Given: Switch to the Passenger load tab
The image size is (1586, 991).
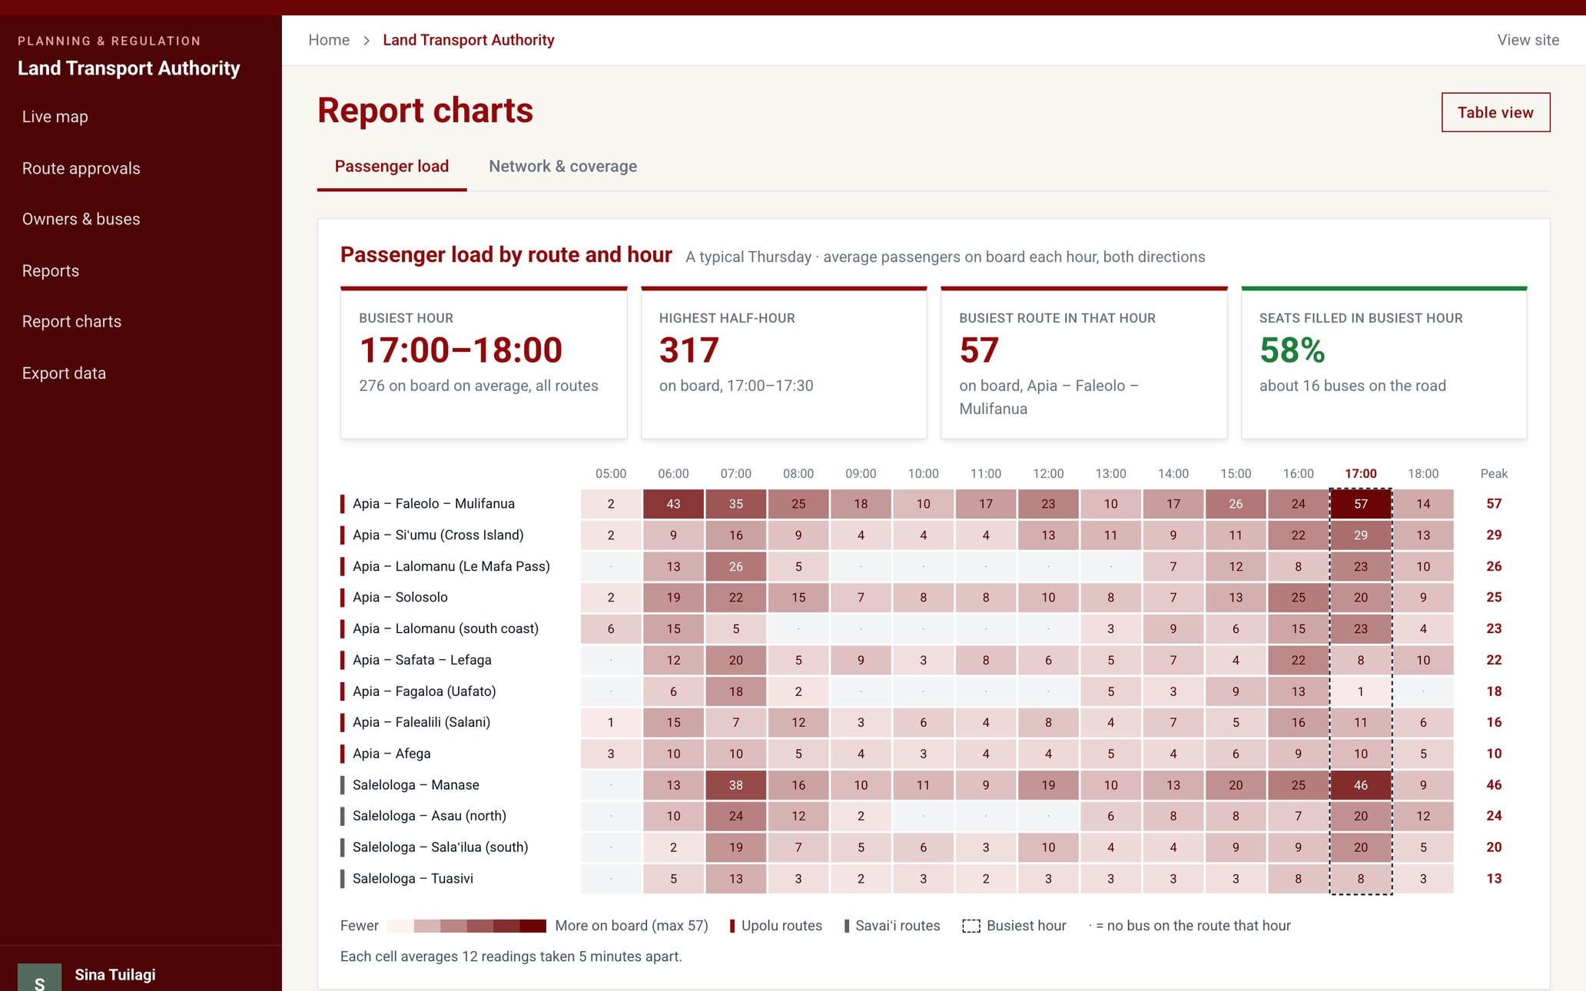Looking at the screenshot, I should click(x=392, y=166).
